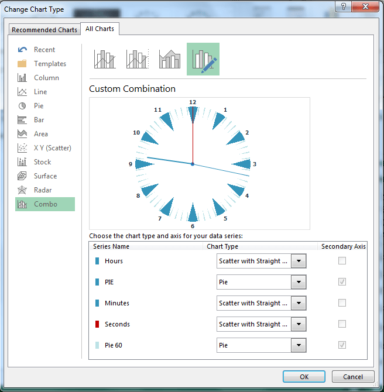This screenshot has width=384, height=392.
Task: Choose Templates in the chart category list
Action: pyautogui.click(x=50, y=64)
